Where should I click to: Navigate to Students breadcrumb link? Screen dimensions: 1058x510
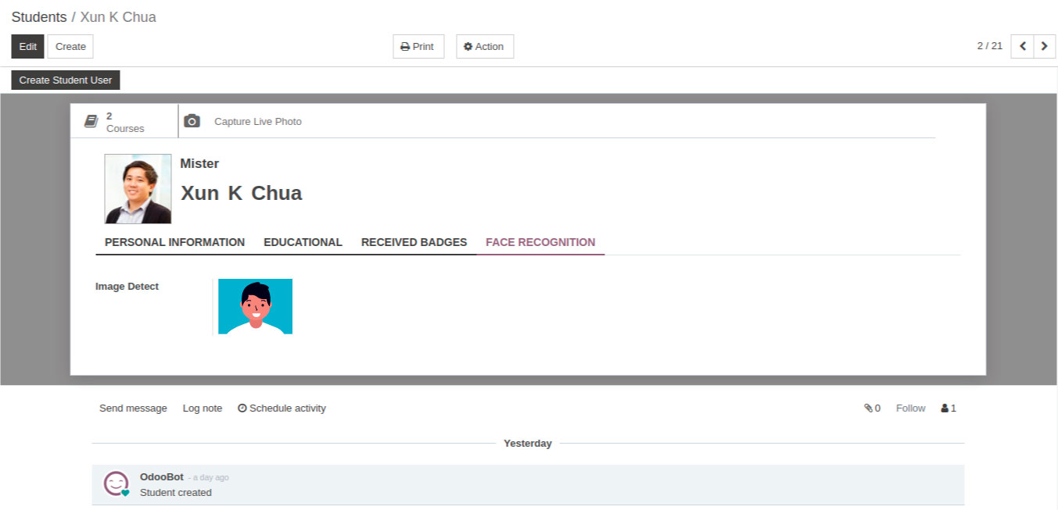[x=38, y=17]
